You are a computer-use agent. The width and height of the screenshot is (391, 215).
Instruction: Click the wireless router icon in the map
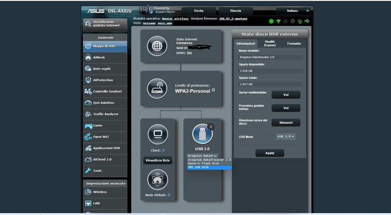pyautogui.click(x=157, y=89)
